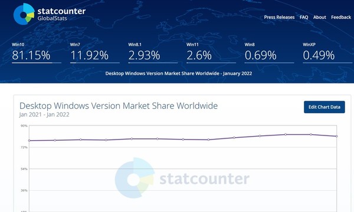This screenshot has height=212, width=354.
Task: Click the Win10 share progress bar
Action: (x=37, y=63)
